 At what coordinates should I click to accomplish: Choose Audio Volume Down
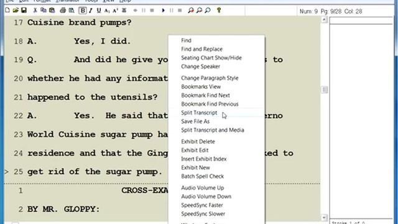pyautogui.click(x=206, y=197)
